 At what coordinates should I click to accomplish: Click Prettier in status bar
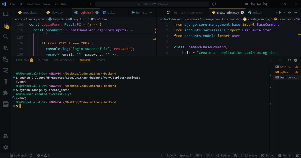point(285,155)
